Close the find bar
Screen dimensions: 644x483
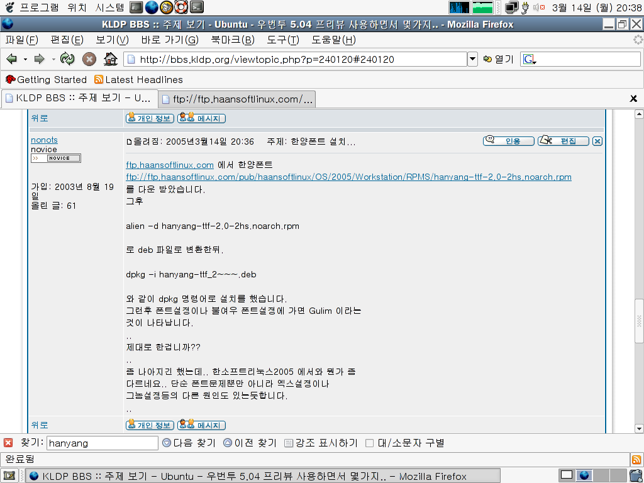click(x=8, y=443)
